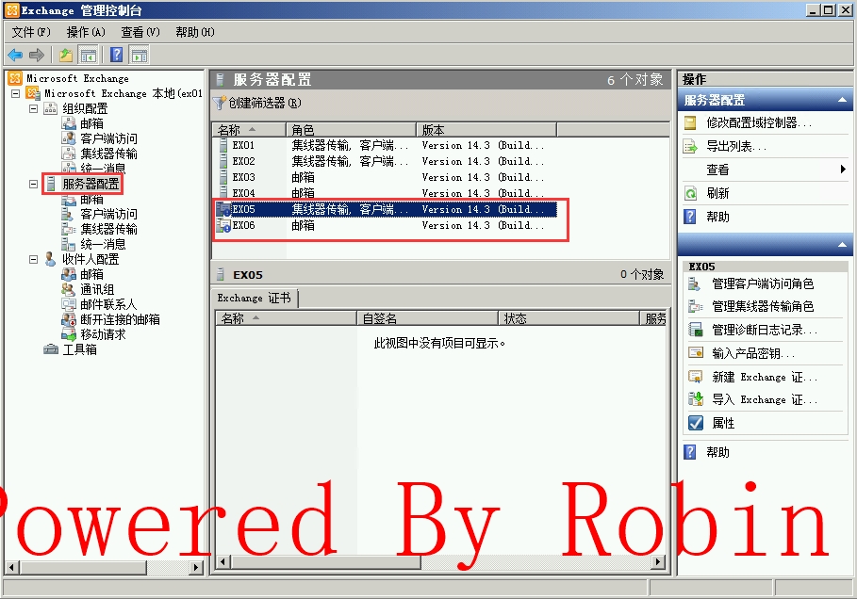Open the 文件(F) menu
The image size is (857, 599).
point(31,33)
